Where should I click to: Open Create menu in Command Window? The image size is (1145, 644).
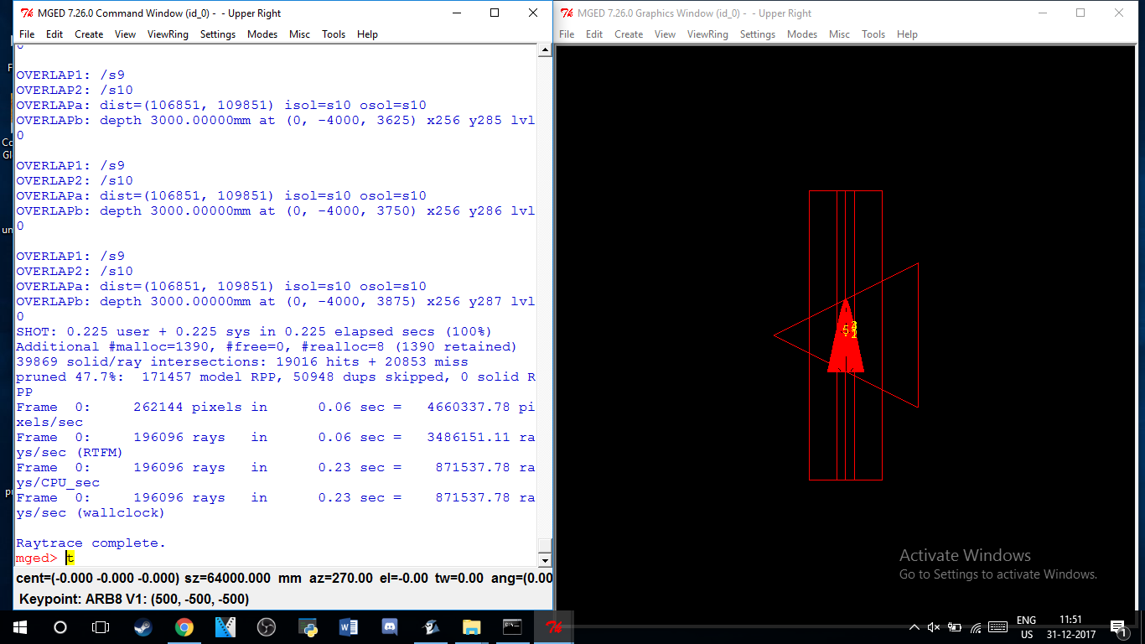(x=89, y=34)
